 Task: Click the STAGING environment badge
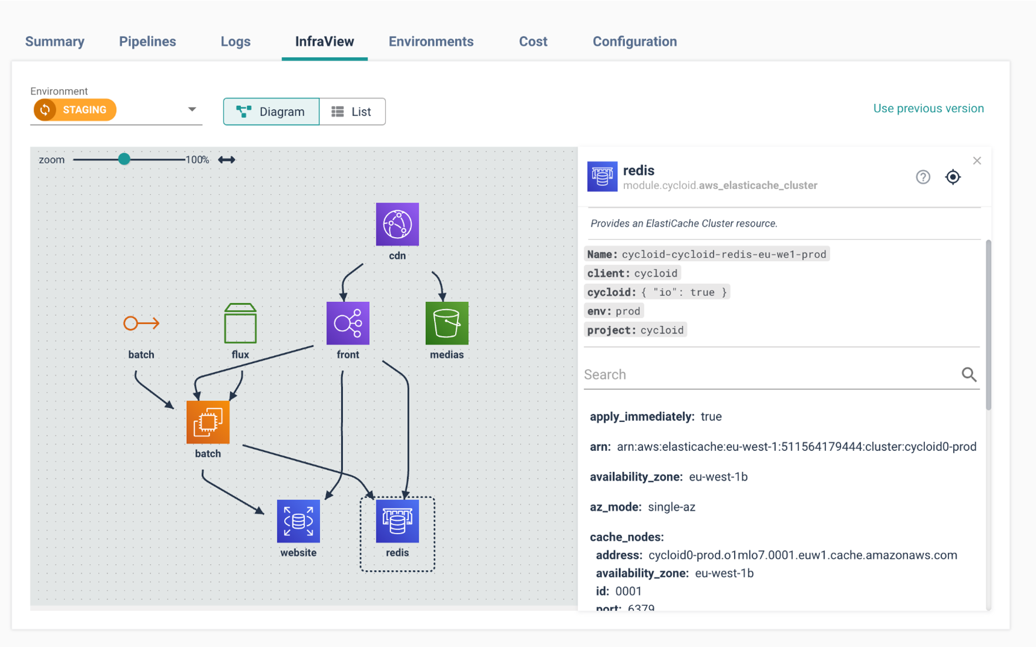pyautogui.click(x=75, y=110)
